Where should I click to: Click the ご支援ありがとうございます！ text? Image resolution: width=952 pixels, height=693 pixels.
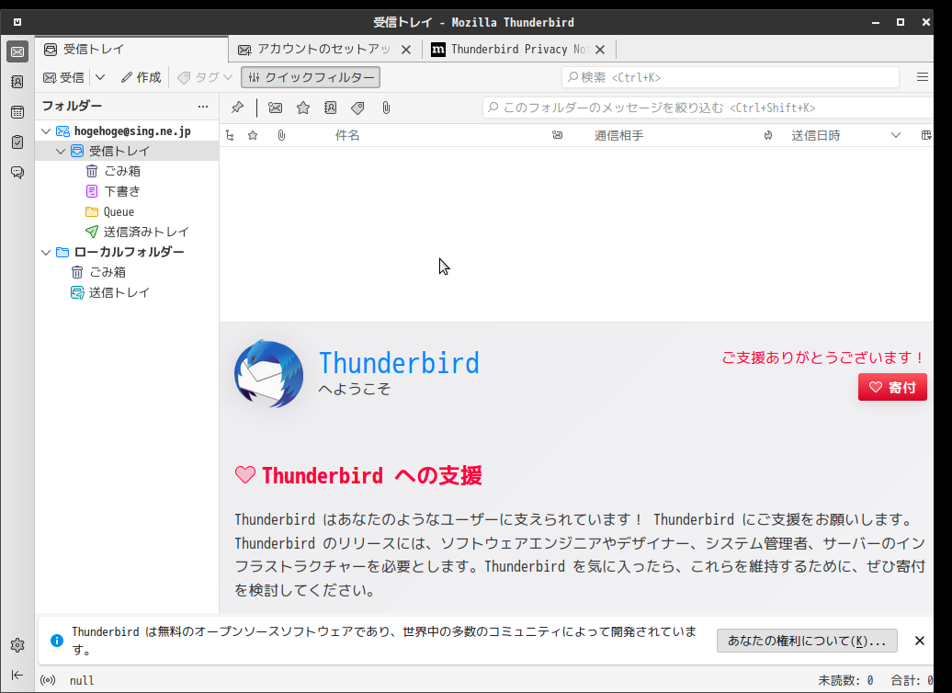click(x=823, y=358)
